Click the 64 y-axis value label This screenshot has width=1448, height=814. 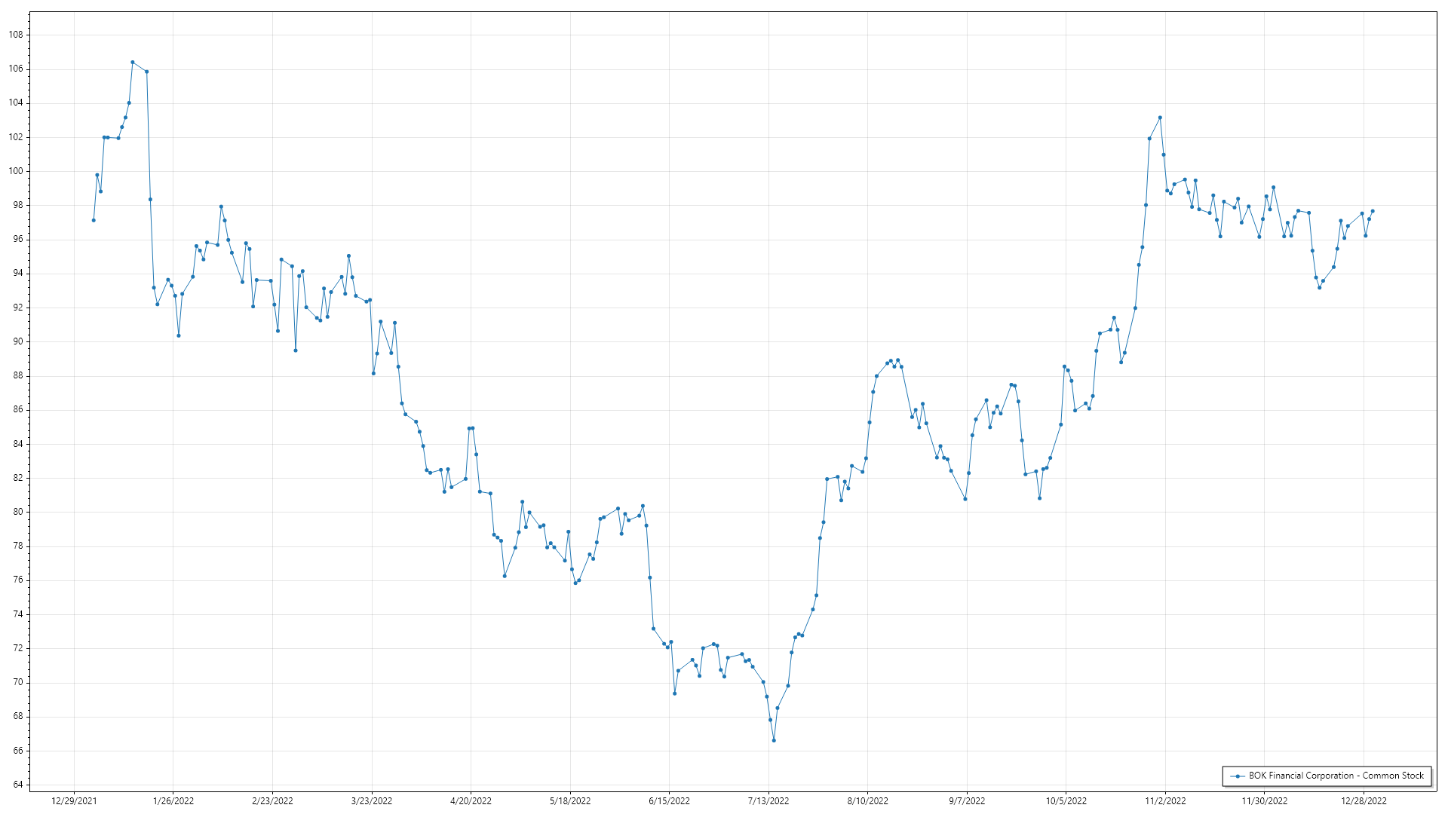coord(18,785)
